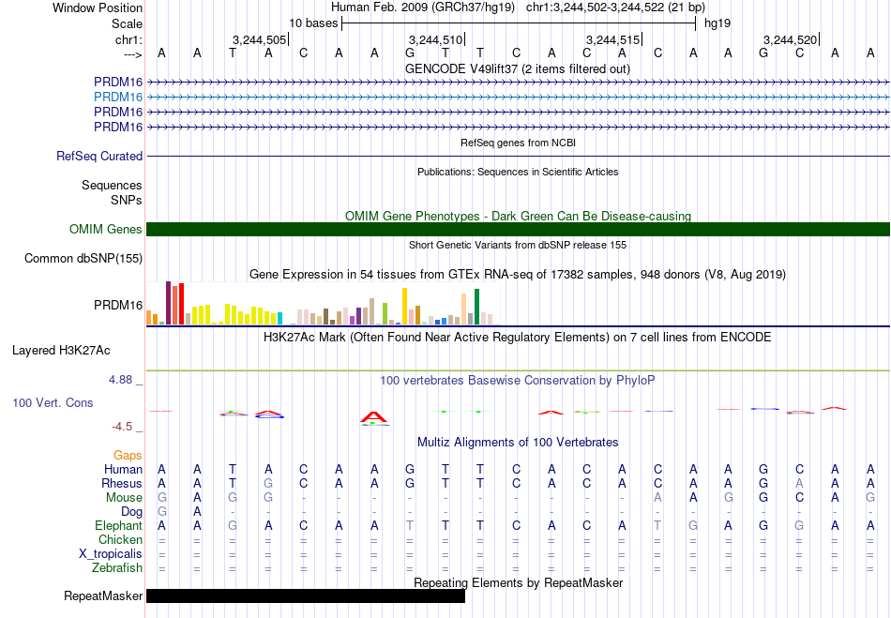
Task: Click the SNPs track label
Action: pos(127,200)
